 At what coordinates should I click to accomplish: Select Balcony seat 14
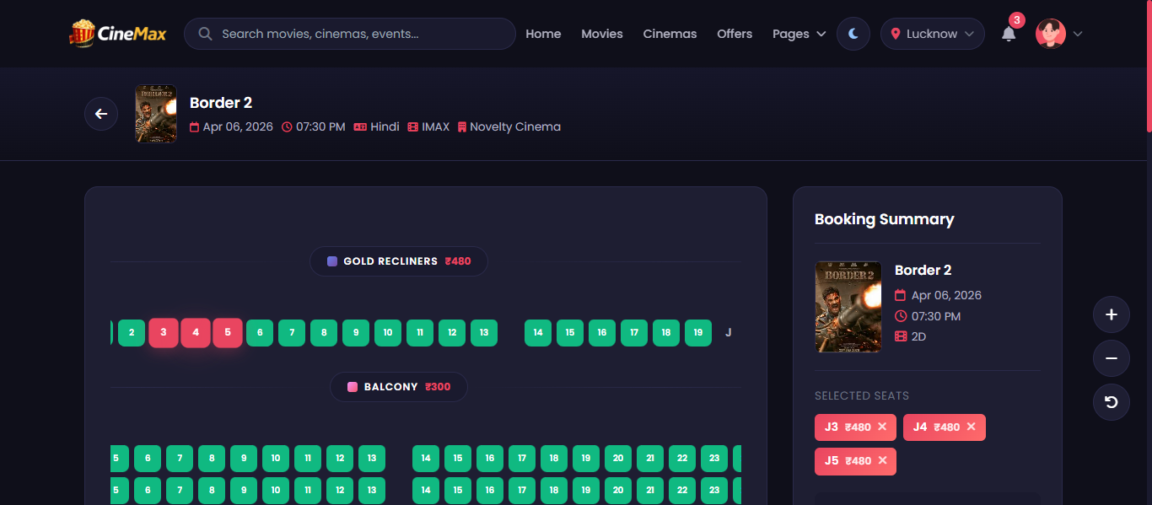[x=425, y=458]
